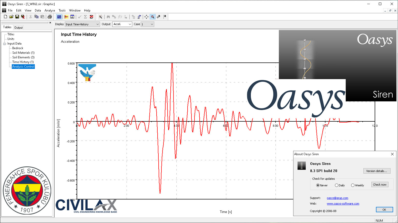Select the Never update check radio button
Image resolution: width=398 pixels, height=223 pixels.
[318, 185]
